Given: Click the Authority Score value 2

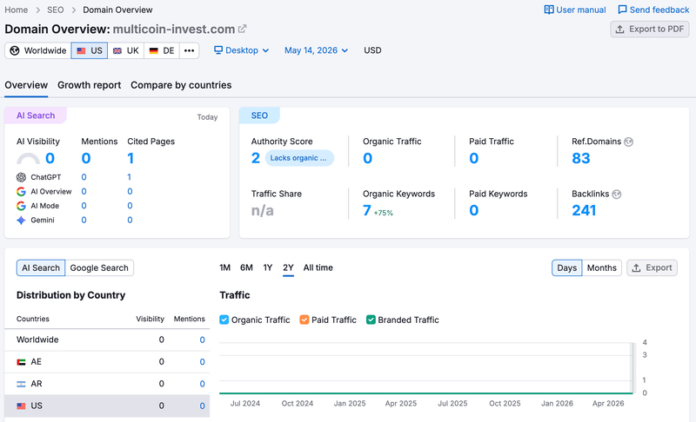Looking at the screenshot, I should point(256,158).
